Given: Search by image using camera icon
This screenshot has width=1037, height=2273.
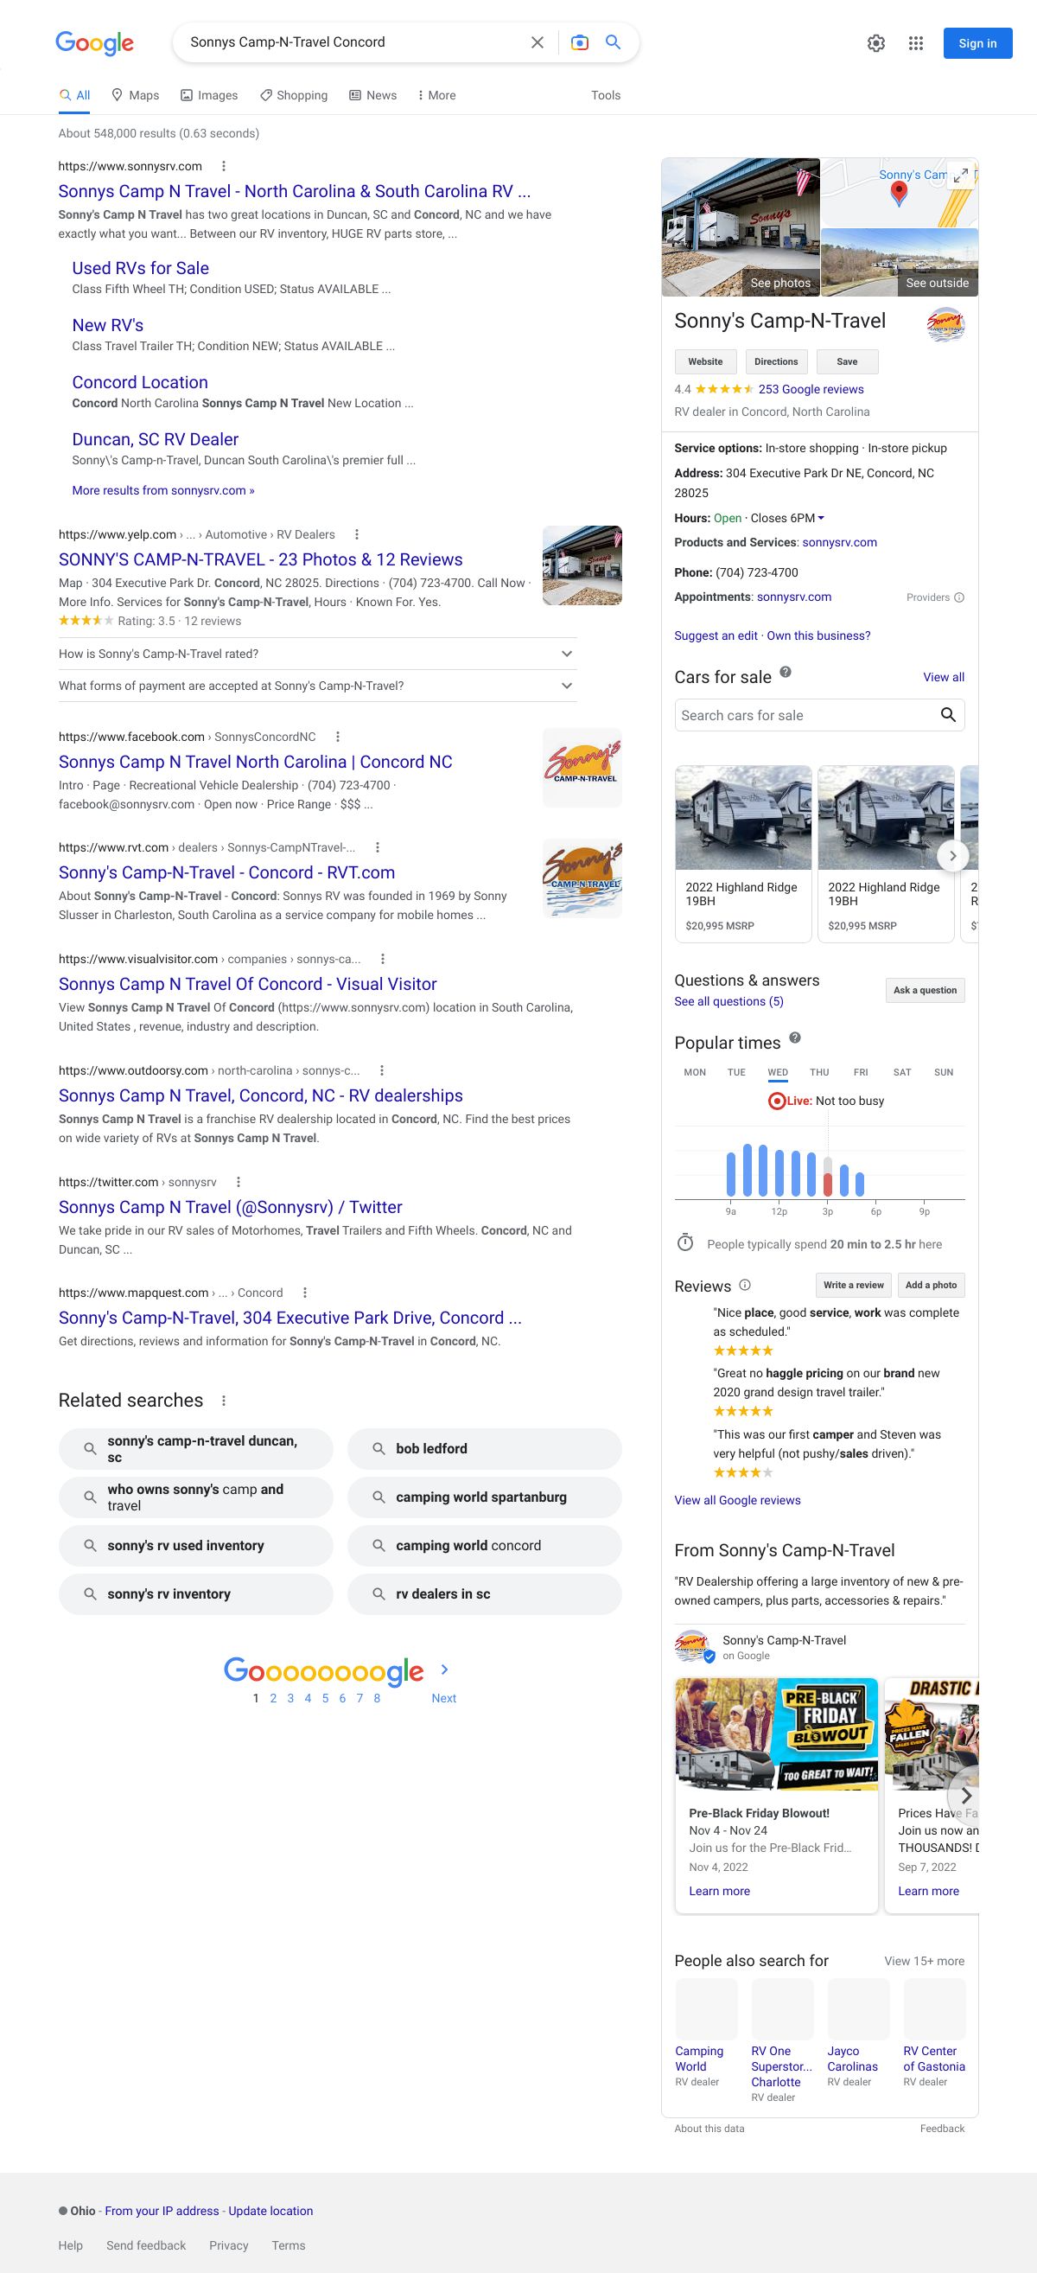Looking at the screenshot, I should (x=579, y=42).
